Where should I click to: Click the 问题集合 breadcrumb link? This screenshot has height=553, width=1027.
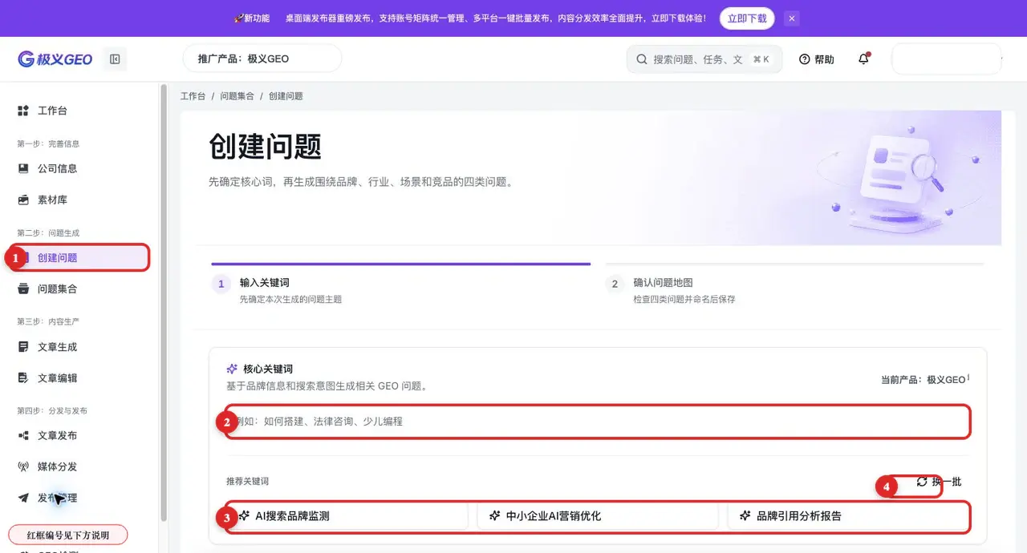237,96
